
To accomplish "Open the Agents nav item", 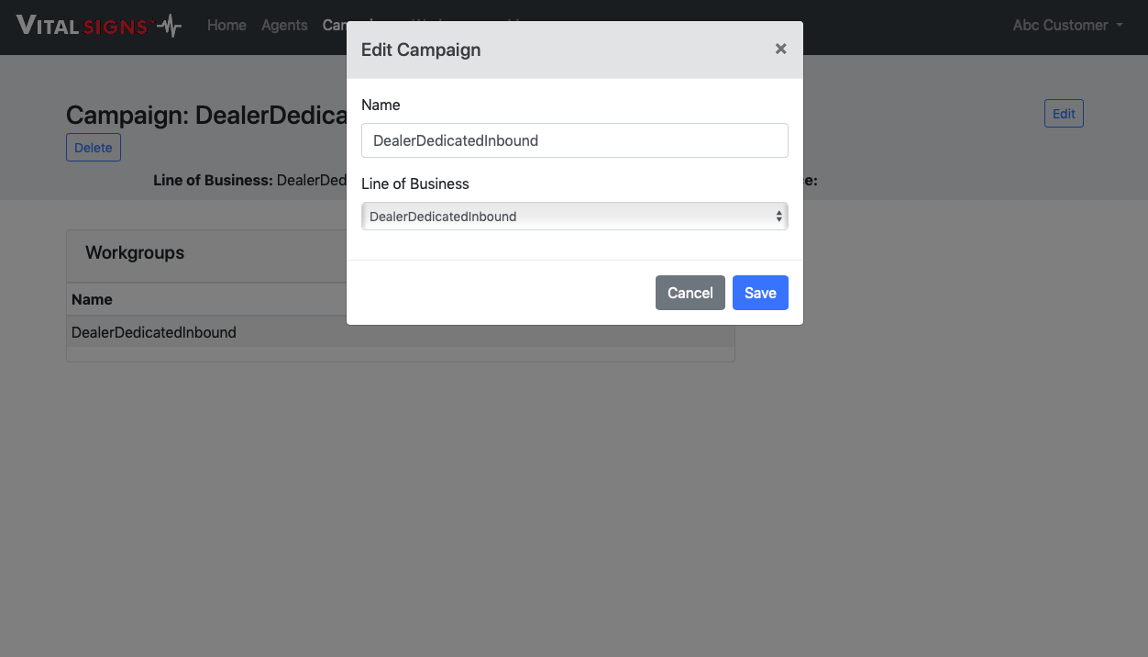I will coord(284,26).
